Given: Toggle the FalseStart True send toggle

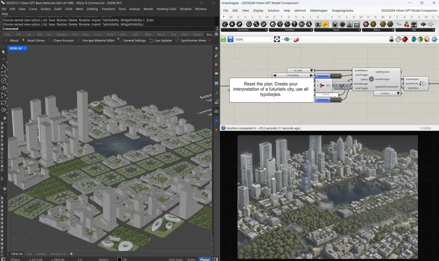Looking at the screenshot, I should (x=328, y=76).
